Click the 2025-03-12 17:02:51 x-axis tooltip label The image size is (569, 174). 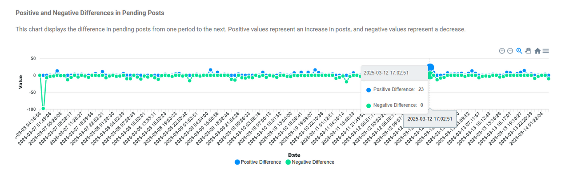[x=430, y=119]
